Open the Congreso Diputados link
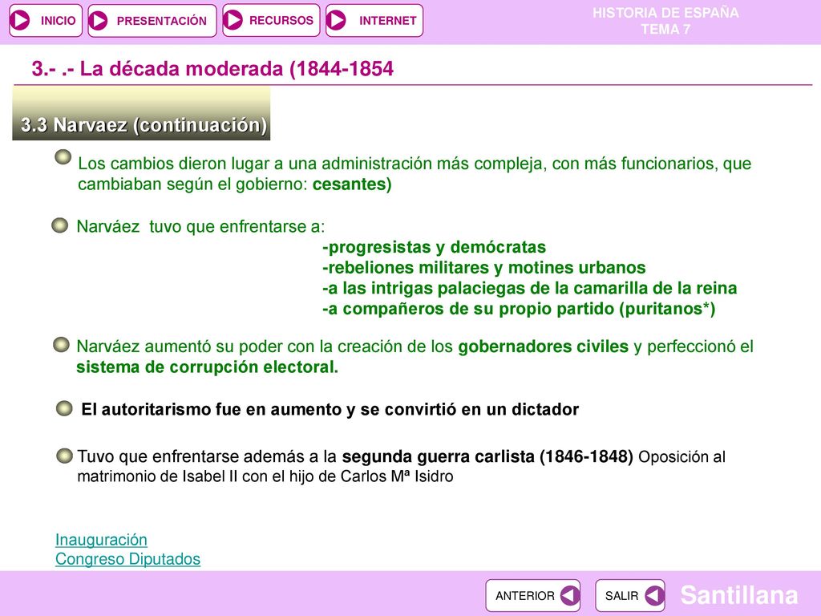Image resolution: width=821 pixels, height=616 pixels. pyautogui.click(x=127, y=559)
